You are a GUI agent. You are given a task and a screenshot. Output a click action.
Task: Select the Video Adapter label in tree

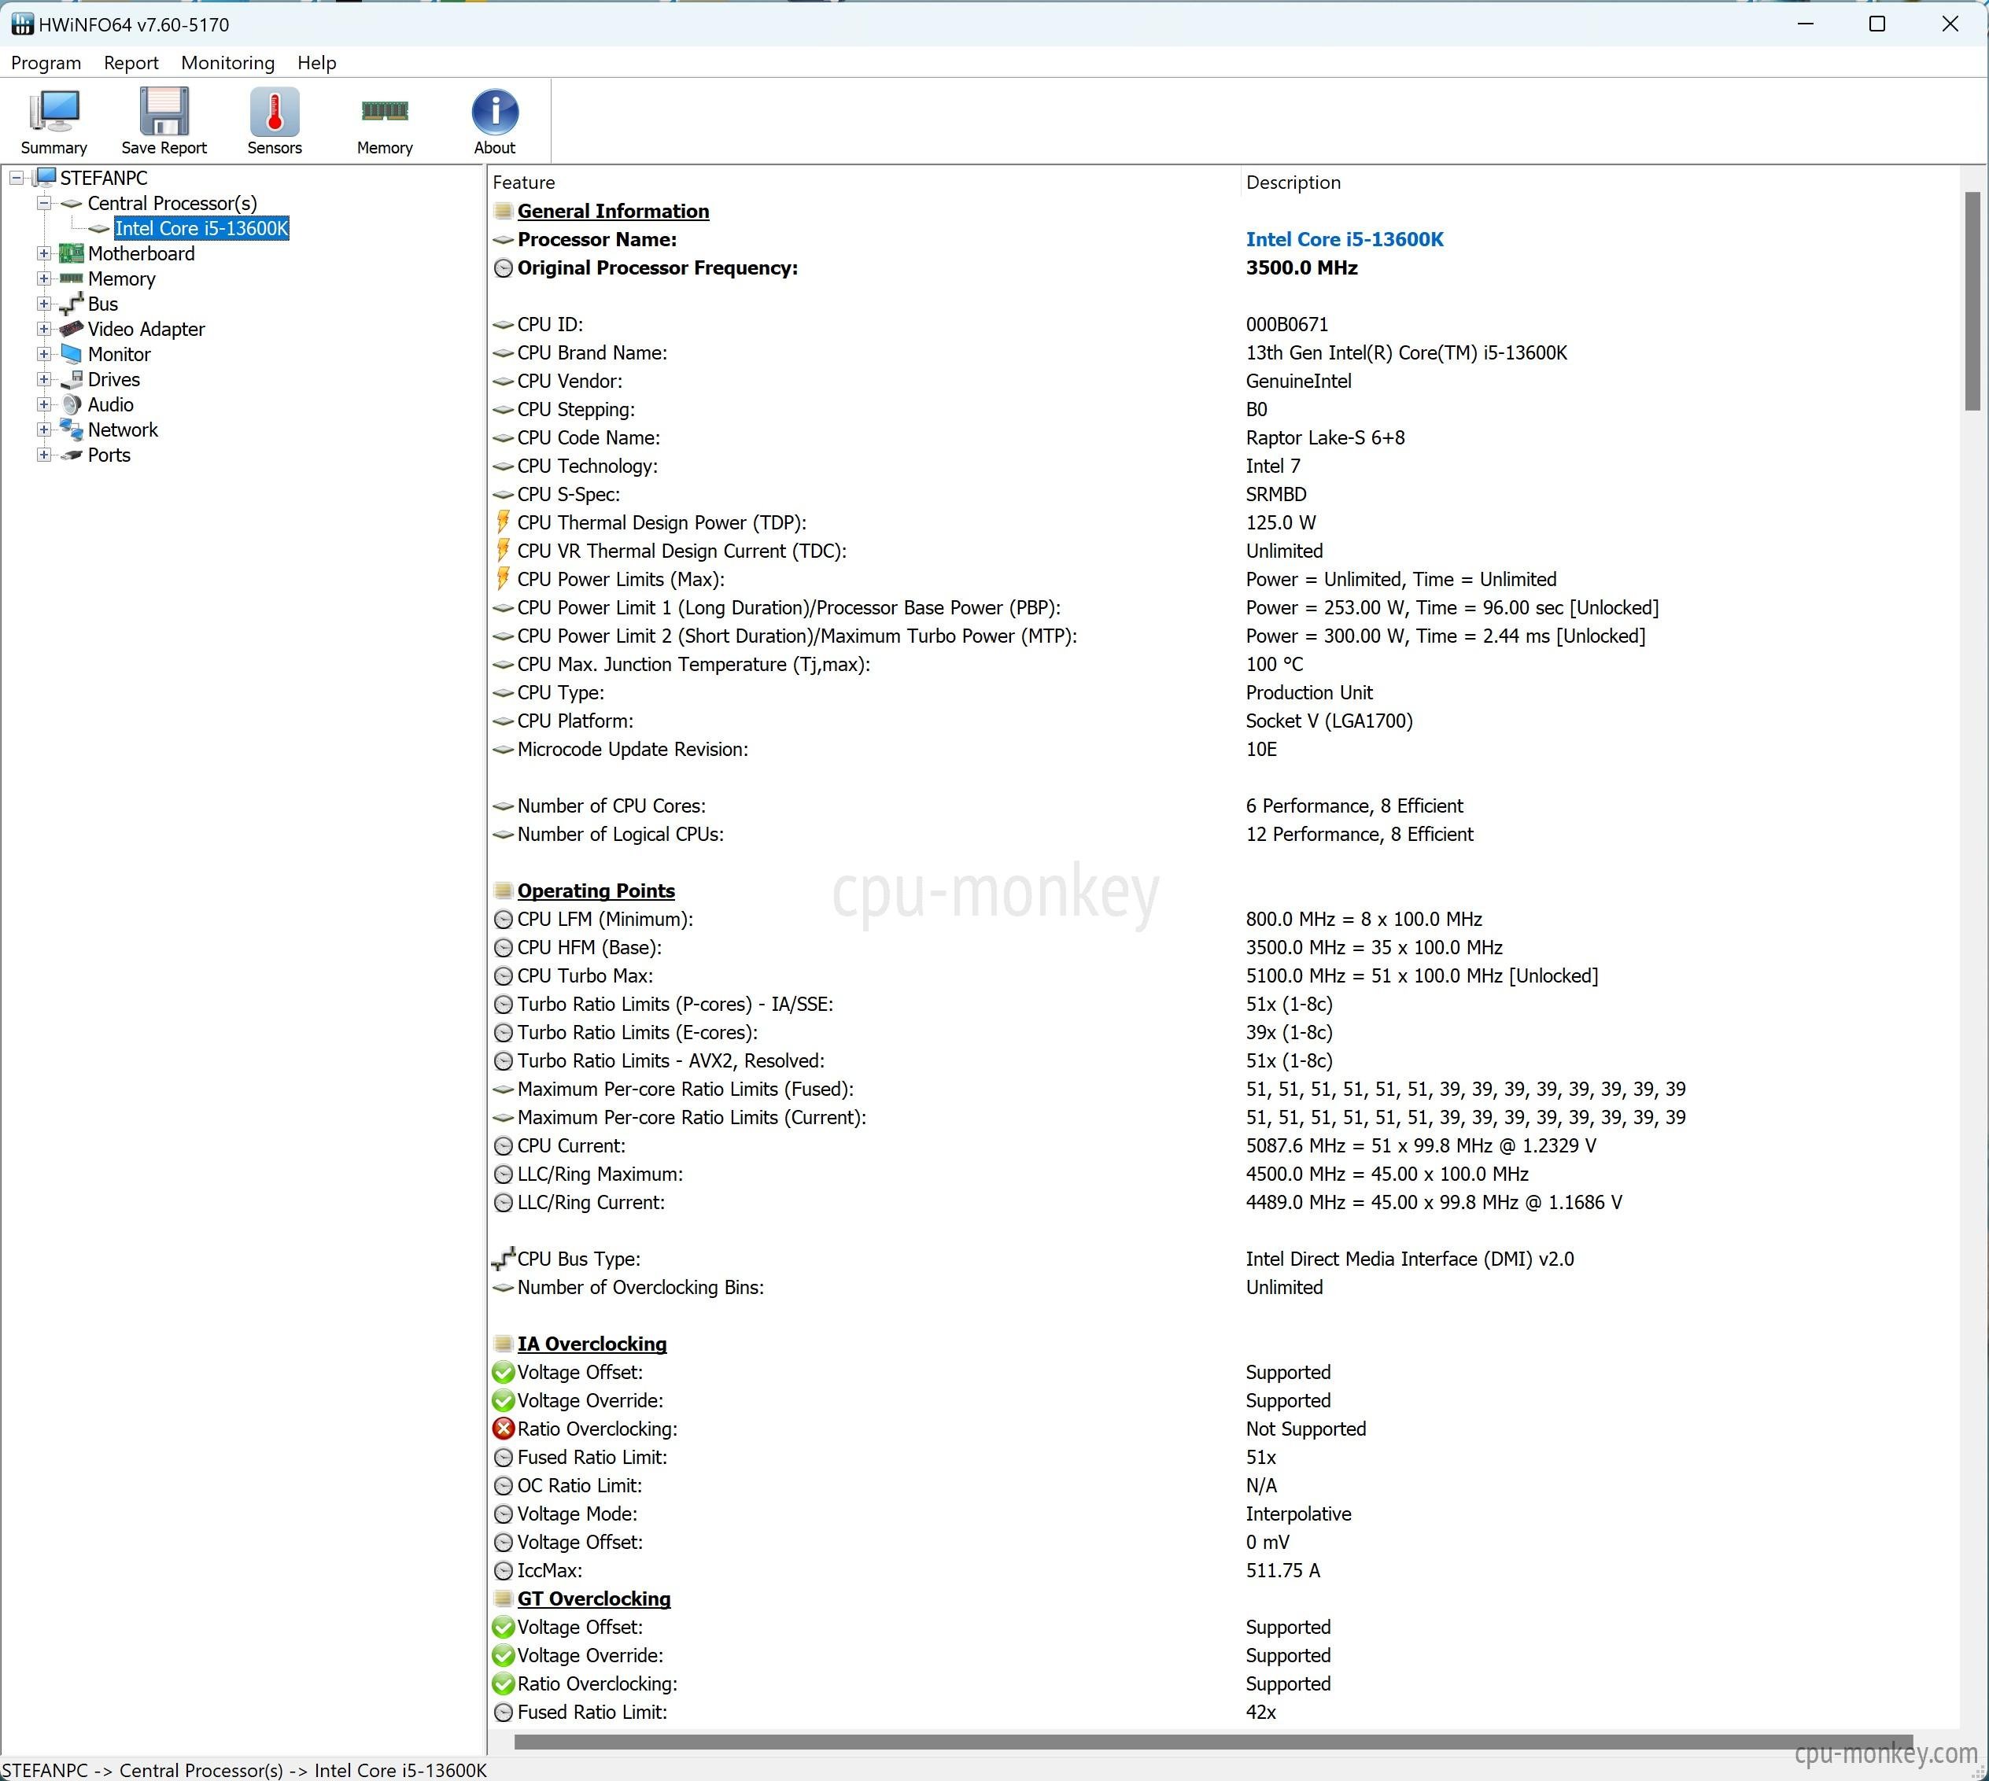click(x=147, y=329)
